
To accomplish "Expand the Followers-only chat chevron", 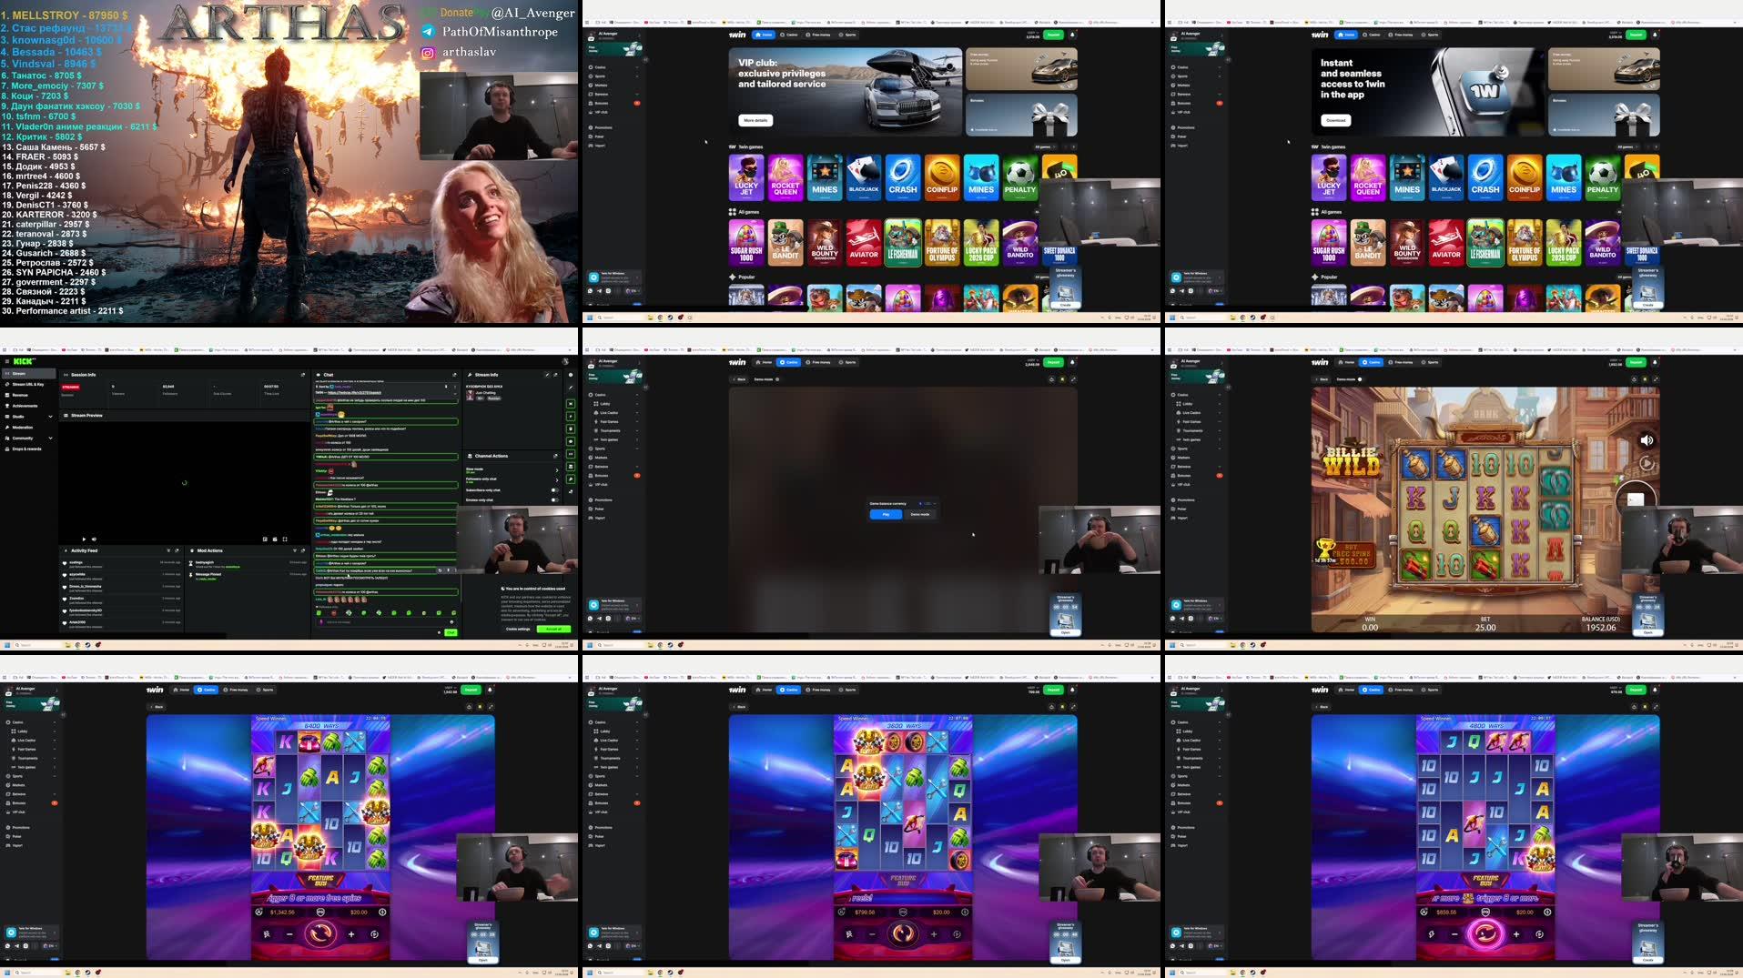I will point(557,479).
